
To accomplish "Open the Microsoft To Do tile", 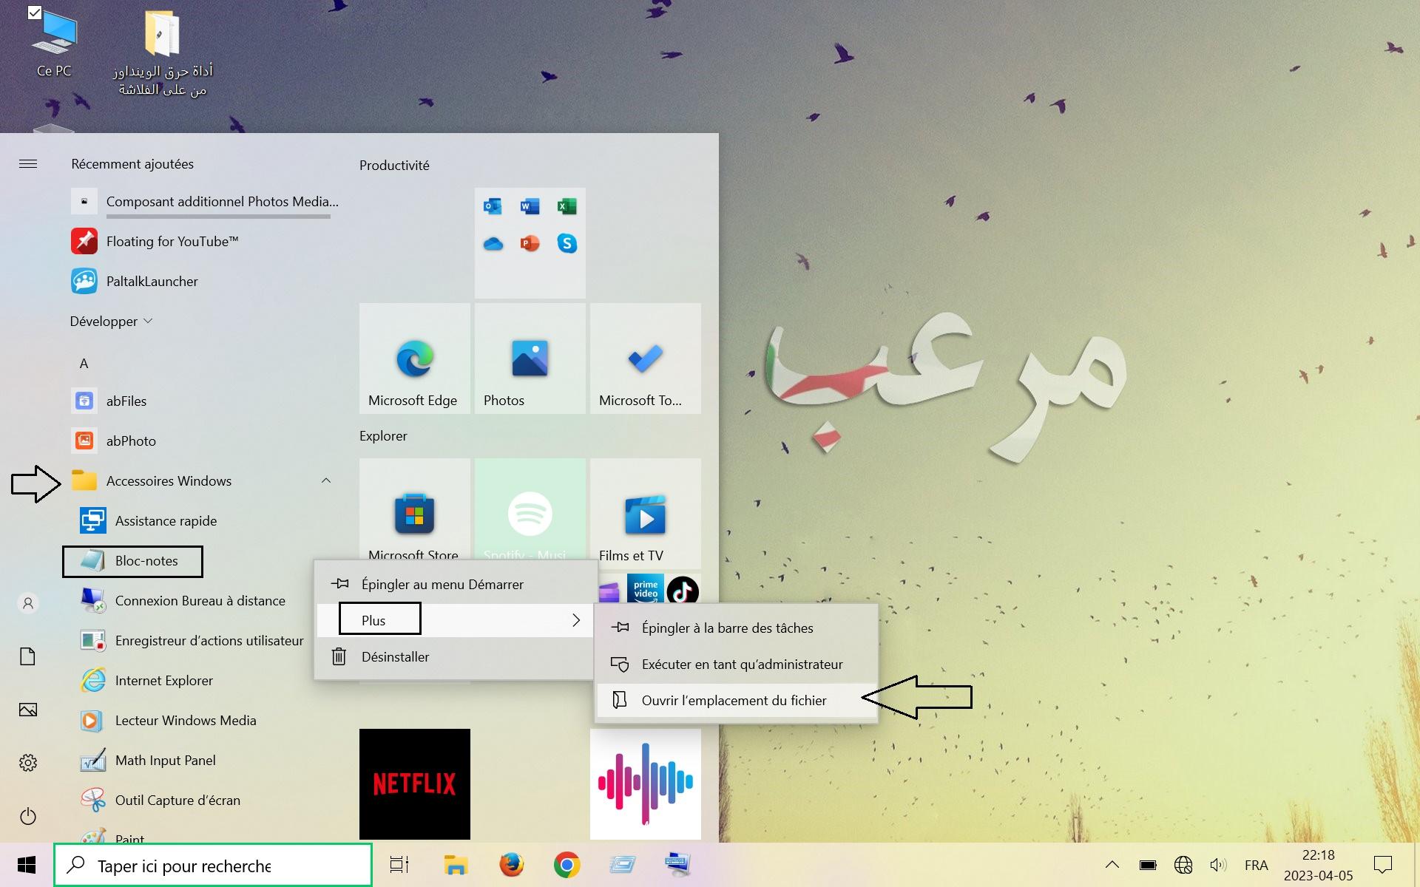I will (x=646, y=358).
